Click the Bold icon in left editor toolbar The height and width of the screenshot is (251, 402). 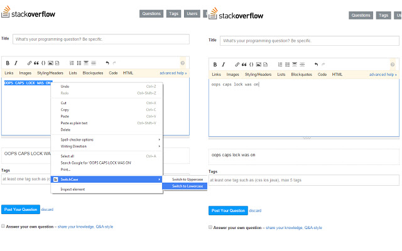tap(7, 63)
